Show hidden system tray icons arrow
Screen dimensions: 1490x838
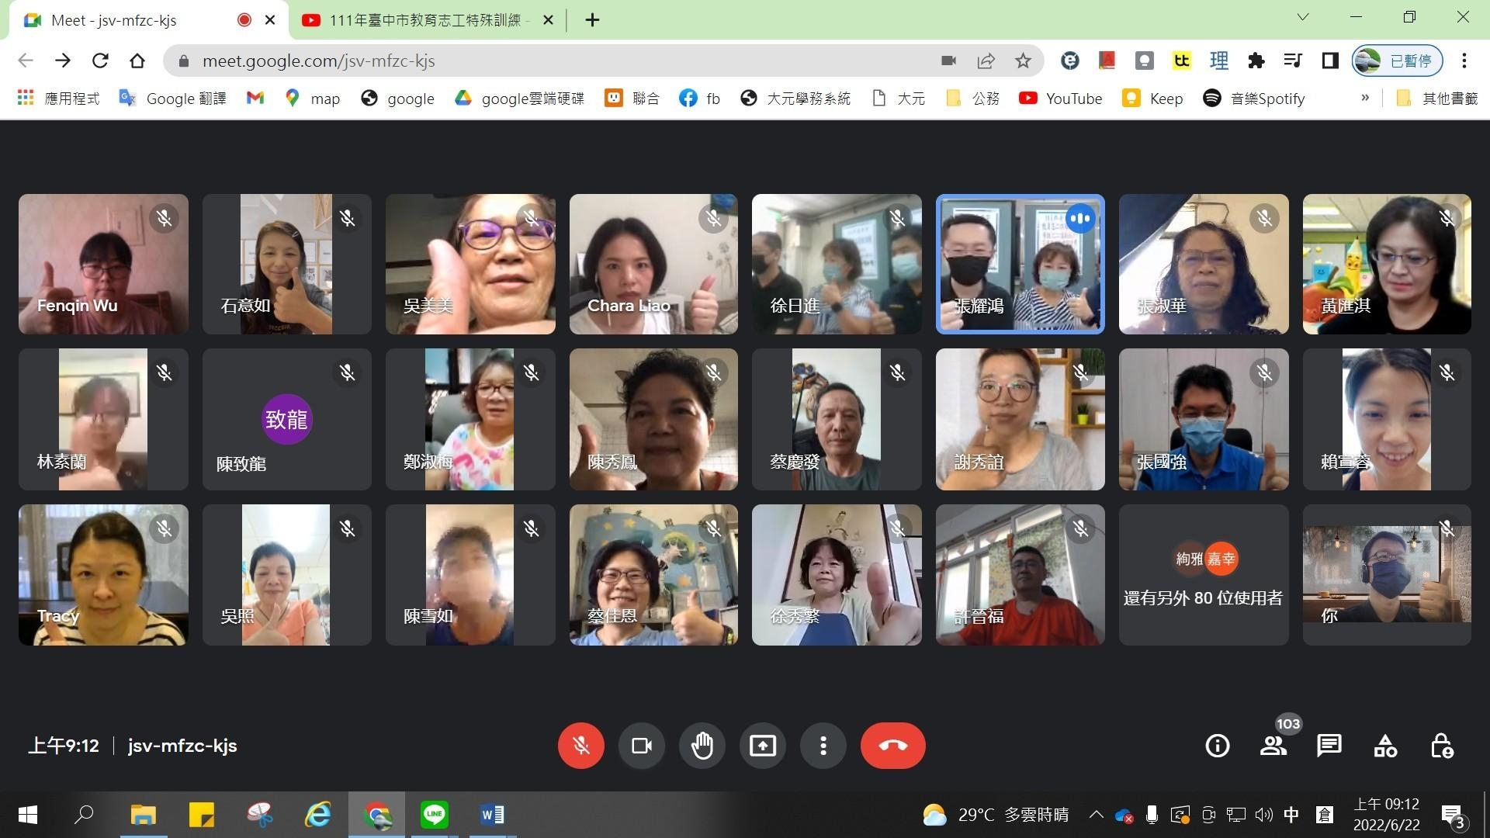[1096, 815]
